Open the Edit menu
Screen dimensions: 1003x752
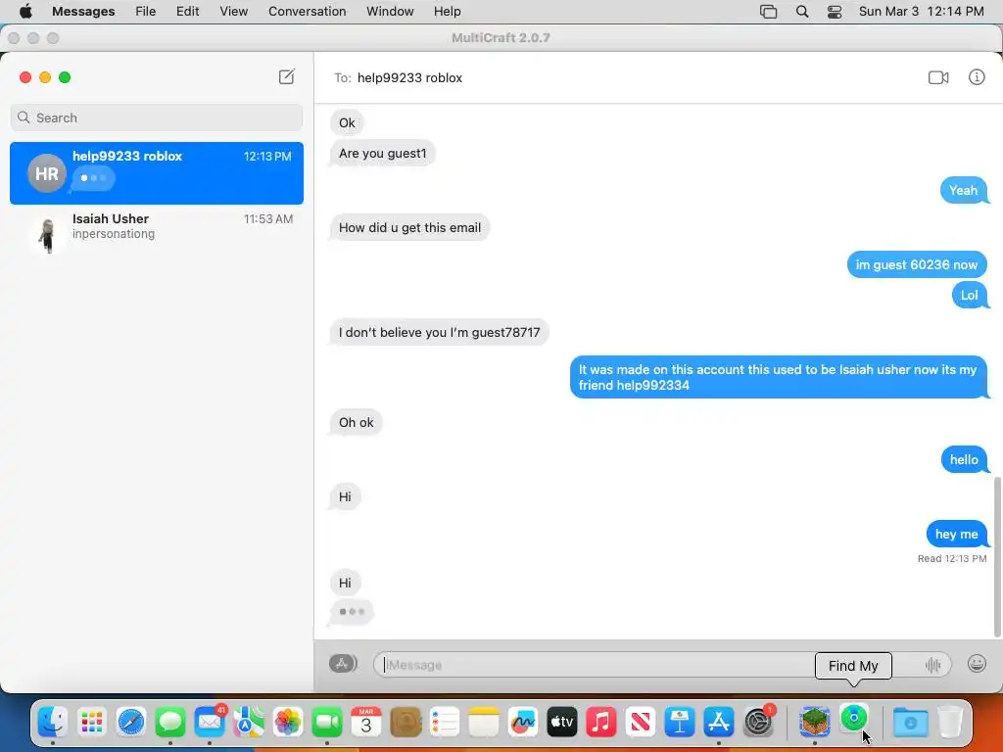187,11
